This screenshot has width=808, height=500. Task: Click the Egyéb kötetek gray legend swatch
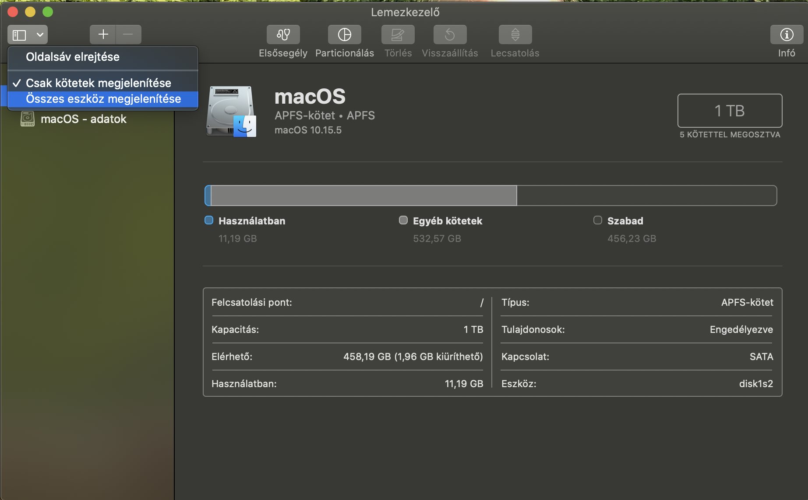click(403, 220)
